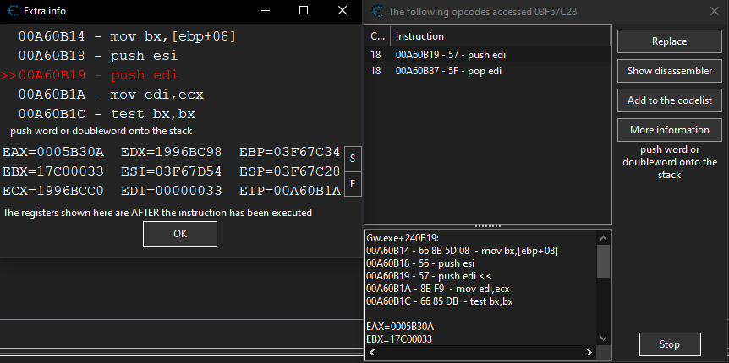Click the scroll down arrow in details pane
Screen dimensions: 729x363
(603, 338)
